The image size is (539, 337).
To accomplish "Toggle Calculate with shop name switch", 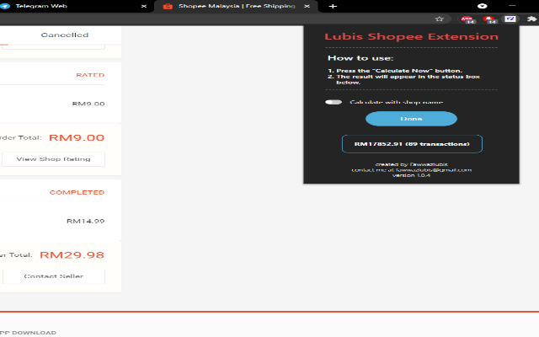I will coord(334,102).
